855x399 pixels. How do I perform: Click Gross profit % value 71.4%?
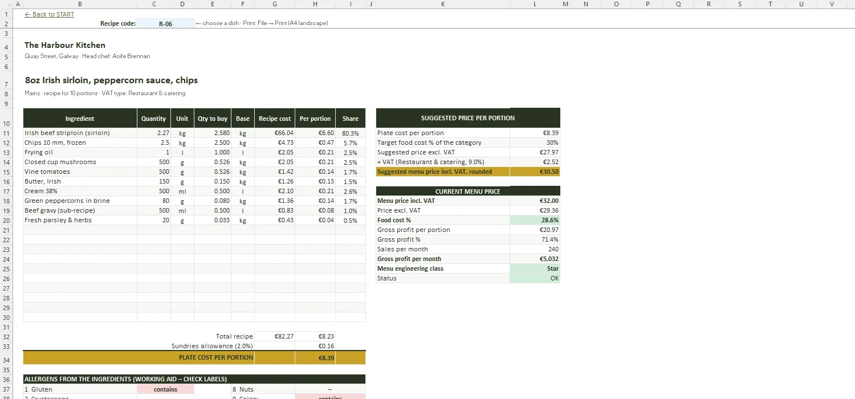coord(535,239)
